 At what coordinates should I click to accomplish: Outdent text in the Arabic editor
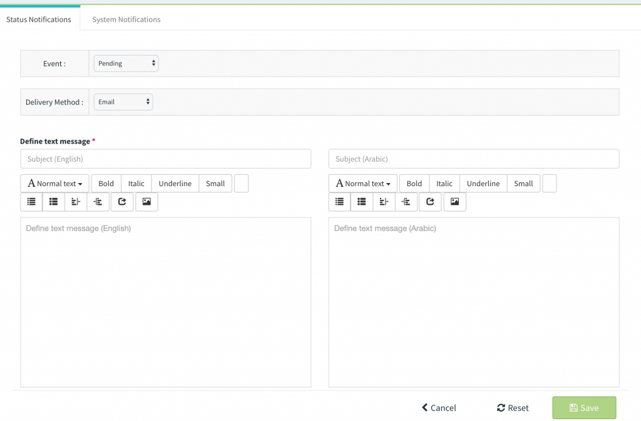coord(384,202)
